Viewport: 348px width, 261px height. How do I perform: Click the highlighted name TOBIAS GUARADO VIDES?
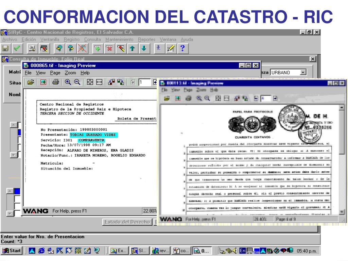tap(93, 135)
